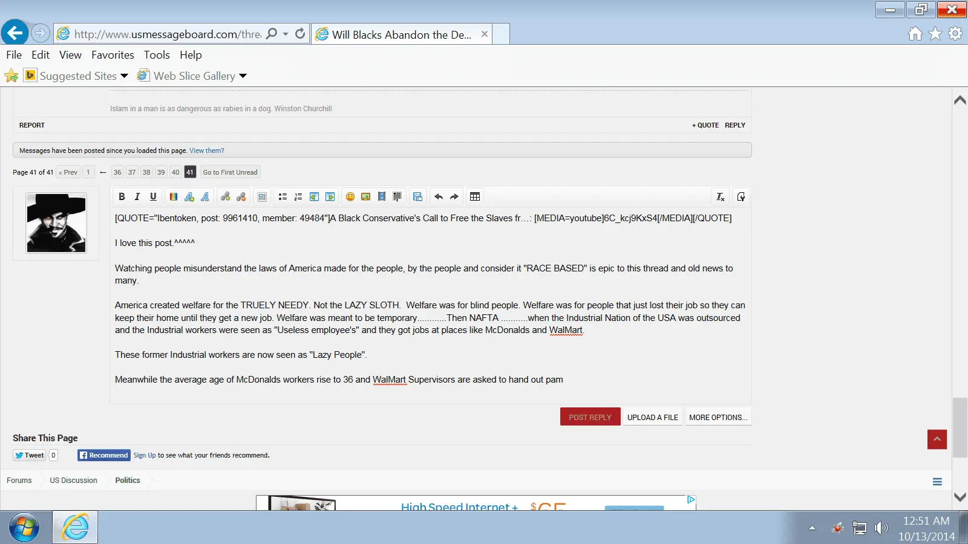
Task: Open the browser tools gear
Action: click(955, 34)
